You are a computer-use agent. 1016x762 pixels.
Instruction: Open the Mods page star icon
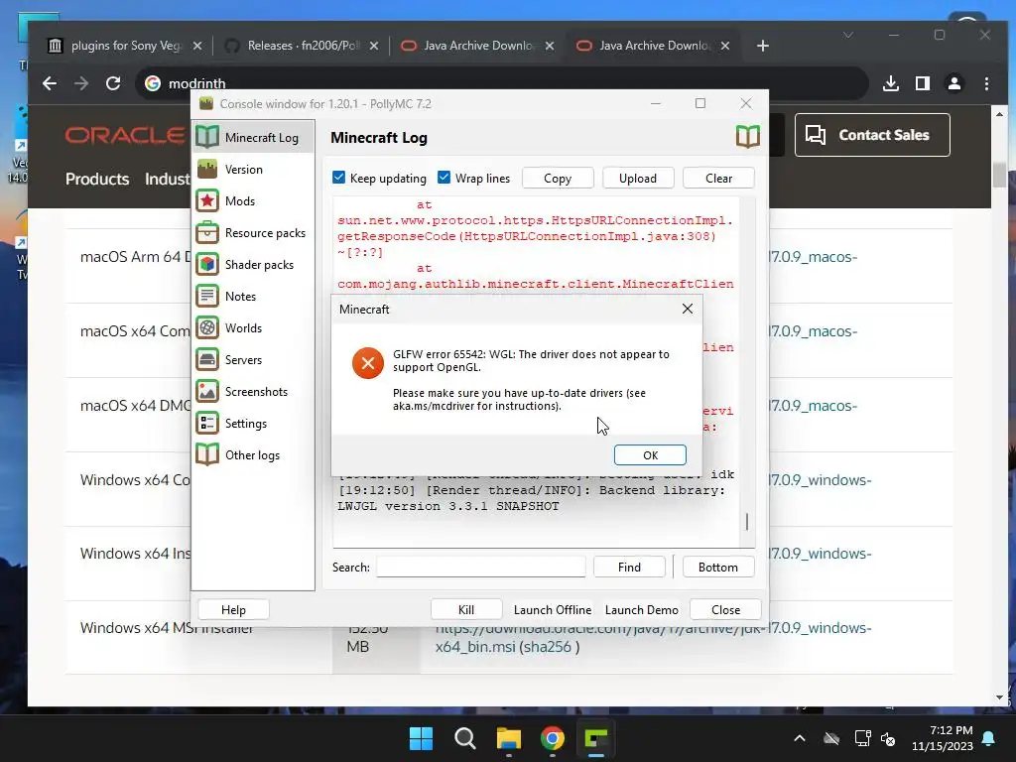(207, 200)
